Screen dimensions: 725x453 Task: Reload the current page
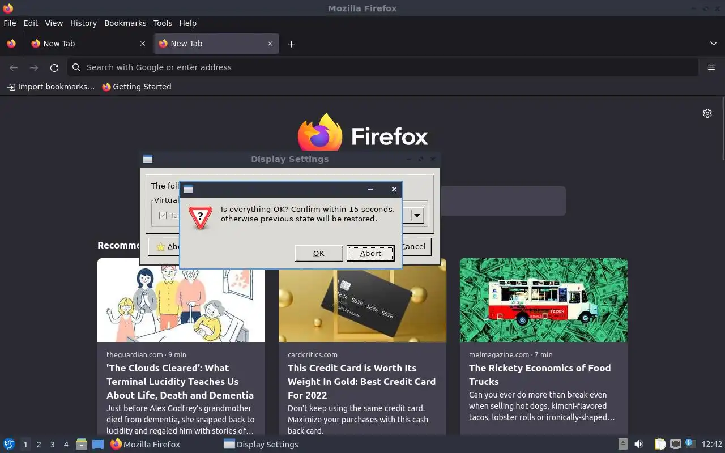click(x=54, y=67)
